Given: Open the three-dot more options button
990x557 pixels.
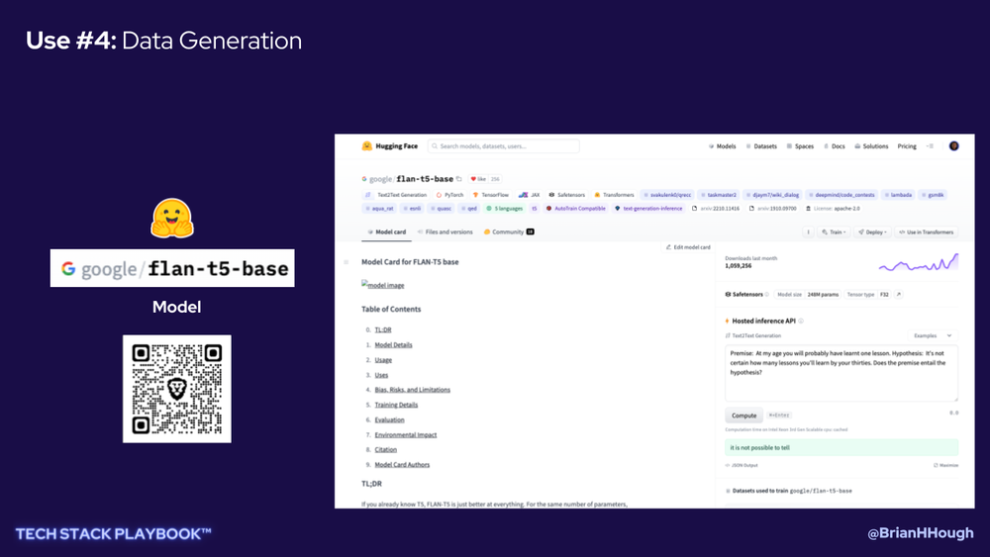Looking at the screenshot, I should coord(808,232).
